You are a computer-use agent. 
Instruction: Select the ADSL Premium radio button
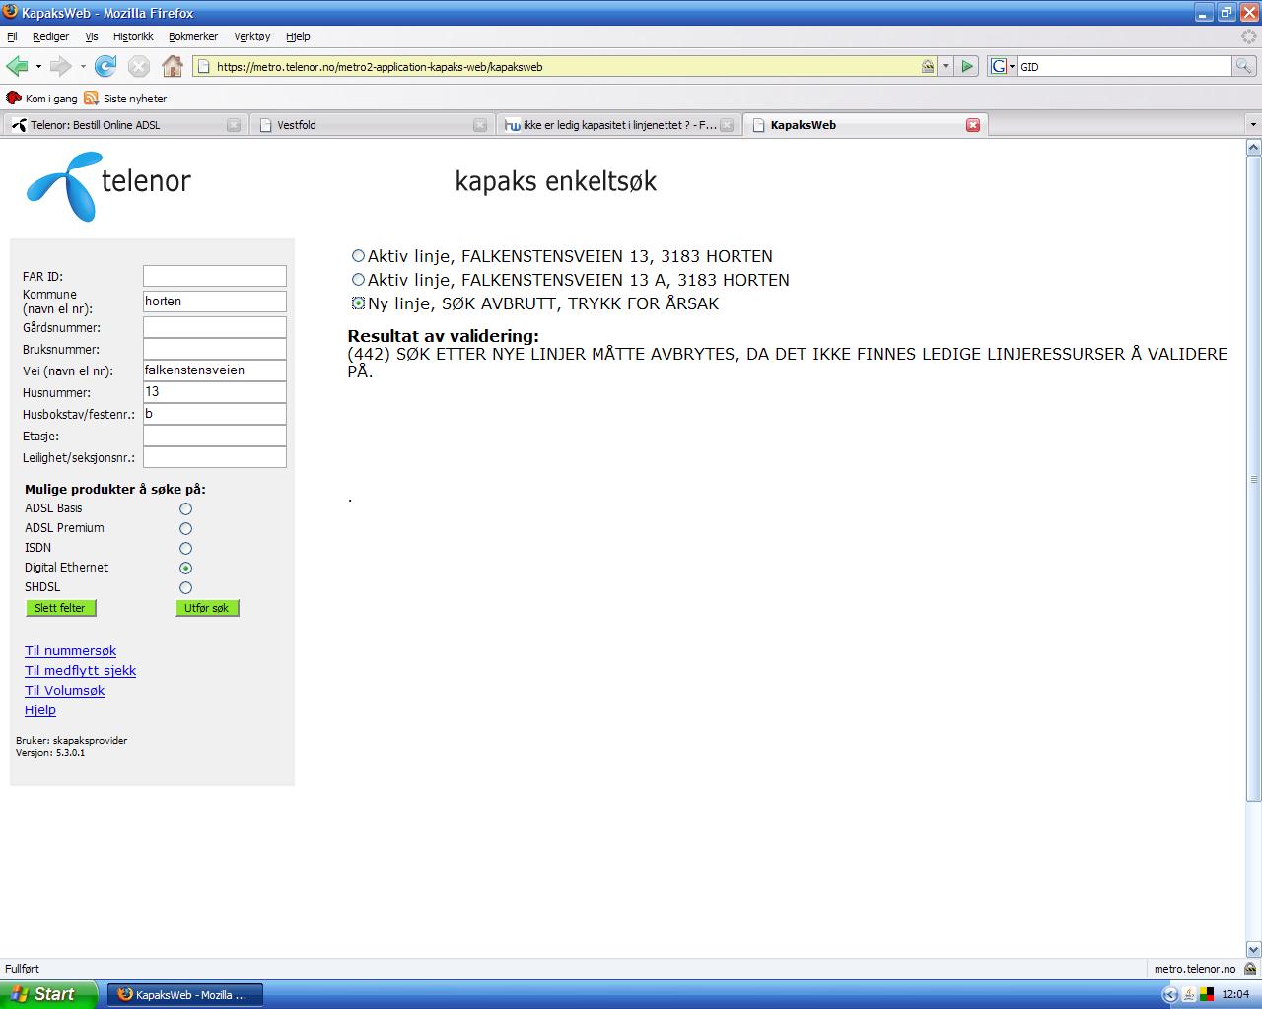coord(185,529)
